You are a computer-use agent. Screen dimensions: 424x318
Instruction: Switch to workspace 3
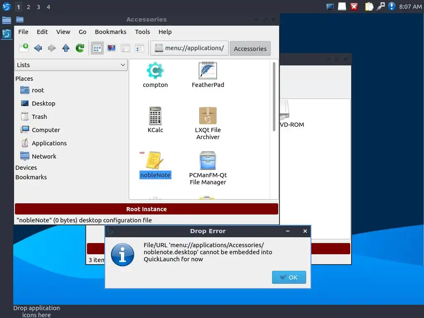pyautogui.click(x=39, y=7)
